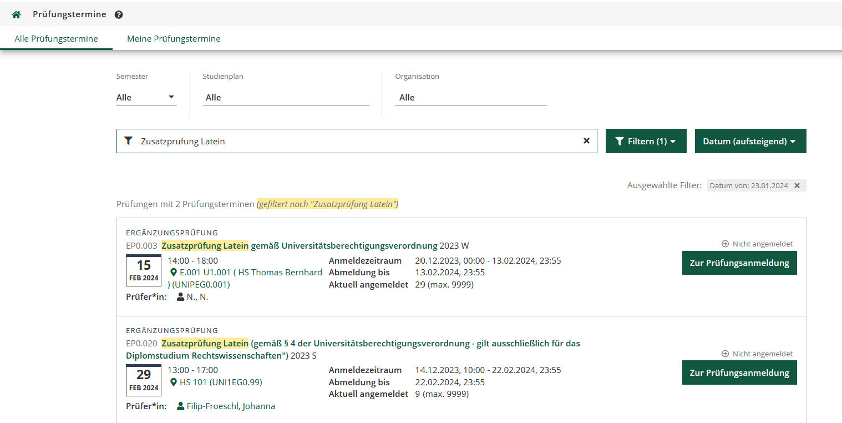
Task: Expand the Filtern (1) dropdown
Action: (x=646, y=142)
